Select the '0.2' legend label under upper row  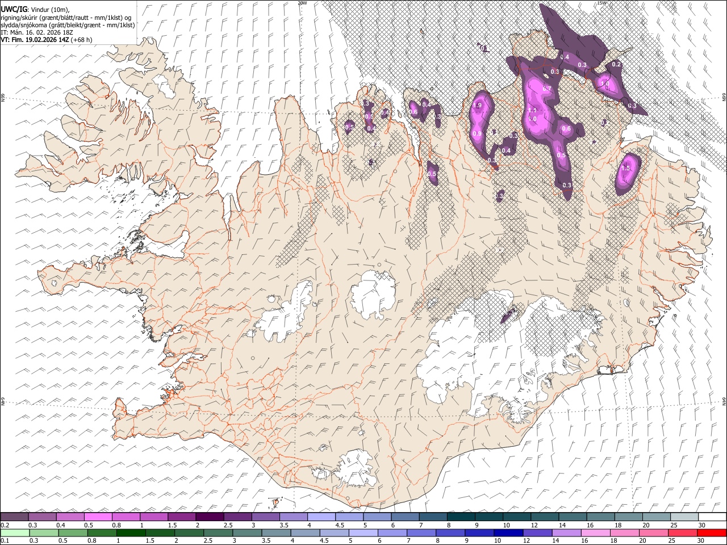pos(4,525)
